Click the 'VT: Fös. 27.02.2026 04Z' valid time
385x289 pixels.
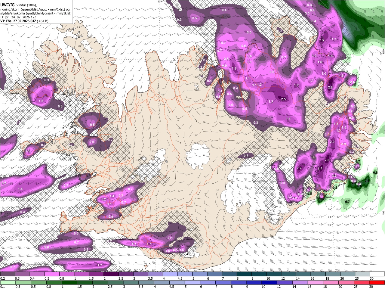click(x=18, y=21)
